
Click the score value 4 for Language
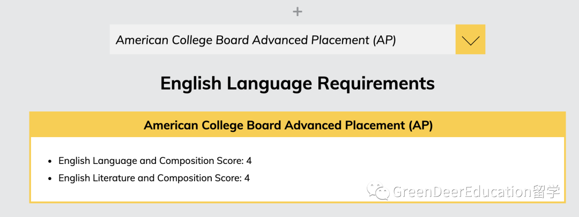[249, 161]
